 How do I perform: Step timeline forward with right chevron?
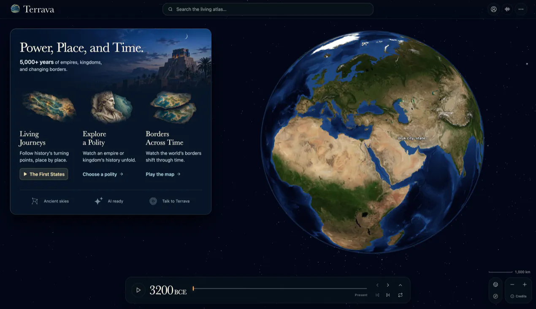click(388, 285)
